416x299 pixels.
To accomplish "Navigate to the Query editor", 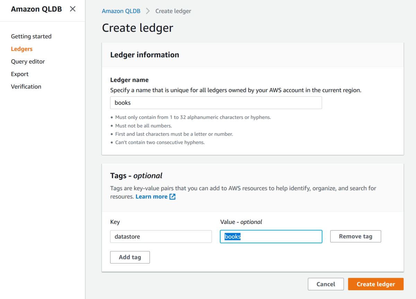I will point(28,61).
